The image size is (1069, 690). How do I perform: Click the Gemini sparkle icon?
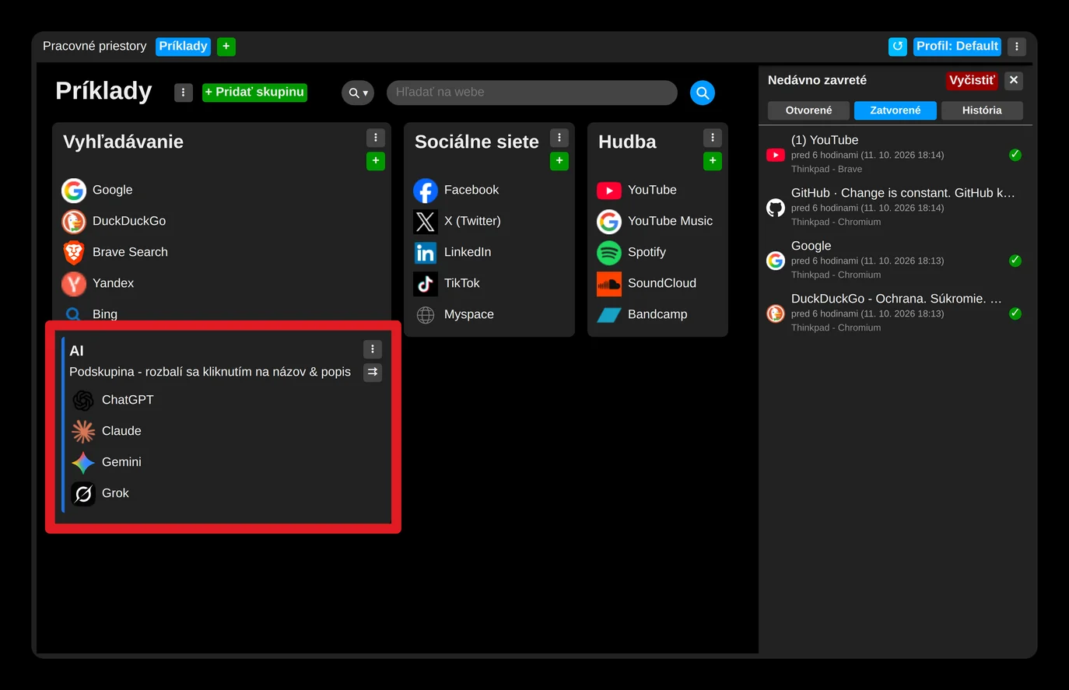[83, 462]
